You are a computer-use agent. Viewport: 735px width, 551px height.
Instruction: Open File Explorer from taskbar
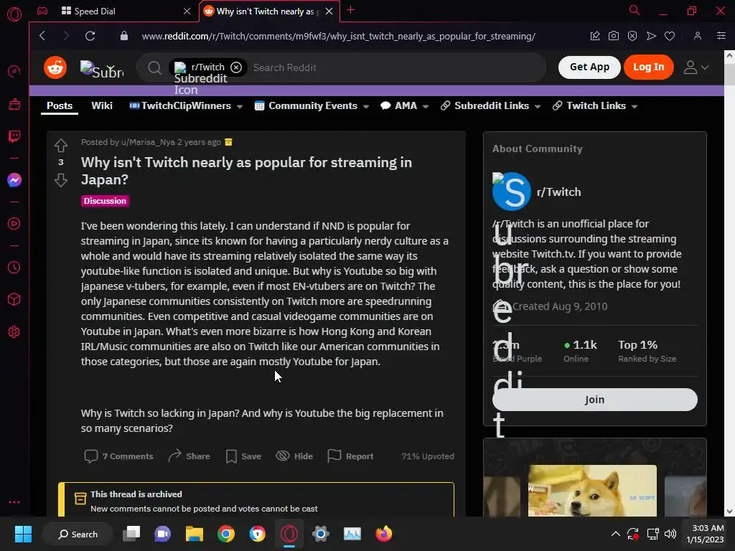coord(194,534)
